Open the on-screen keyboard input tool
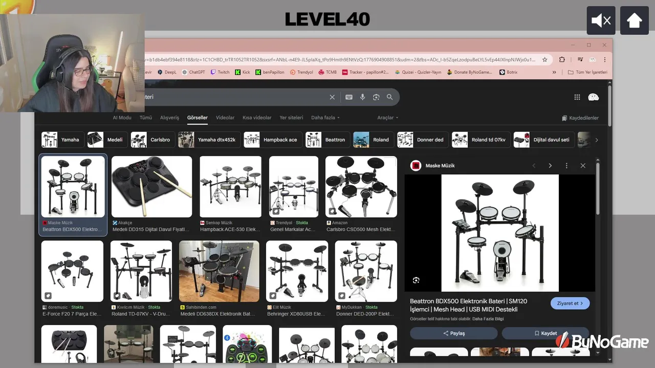Image resolution: width=655 pixels, height=368 pixels. tap(349, 97)
